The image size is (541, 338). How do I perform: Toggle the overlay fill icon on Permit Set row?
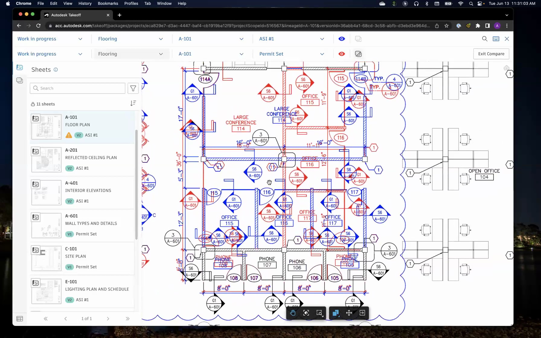coord(358,54)
